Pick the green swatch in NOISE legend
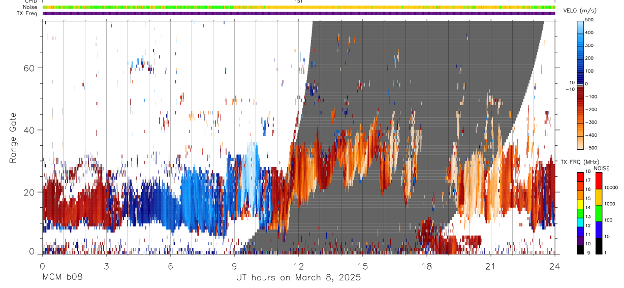Viewport: 624px width, 288px height. click(599, 213)
